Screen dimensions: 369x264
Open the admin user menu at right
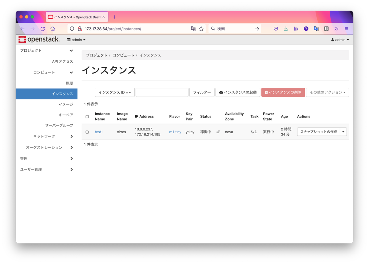coord(340,40)
